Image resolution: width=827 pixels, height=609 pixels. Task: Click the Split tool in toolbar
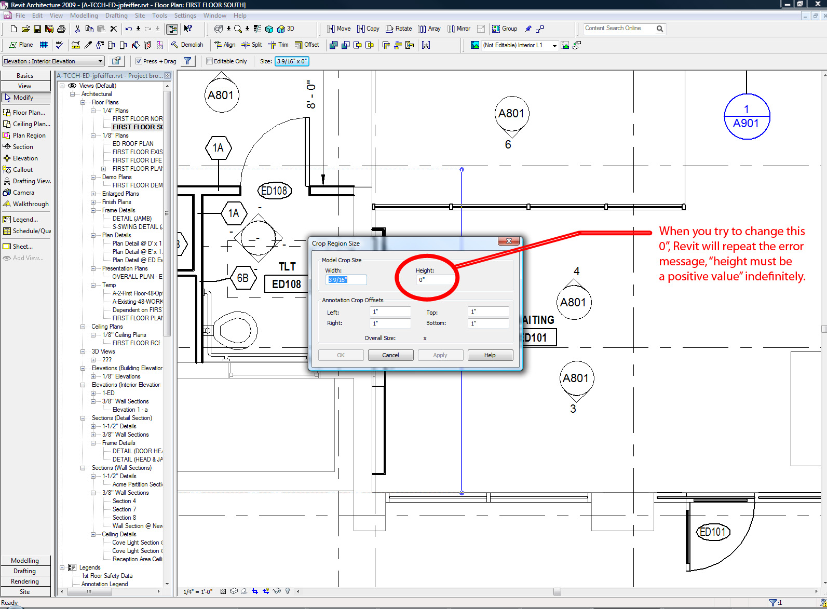(252, 45)
